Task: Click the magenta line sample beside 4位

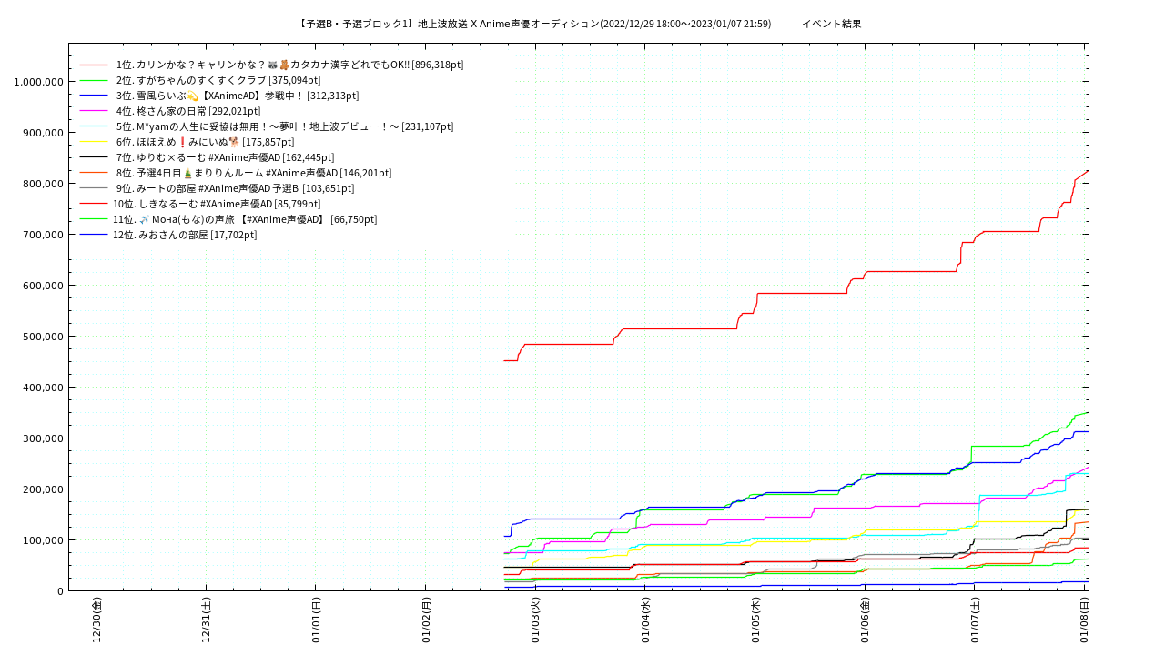Action: tap(94, 112)
